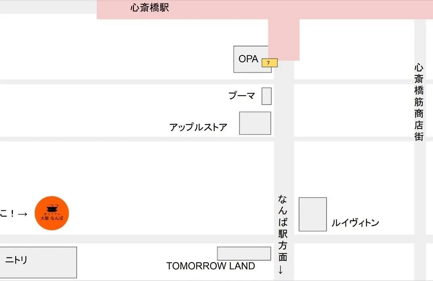
Task: Click the down arrow toward Namba station
Action: [x=281, y=270]
